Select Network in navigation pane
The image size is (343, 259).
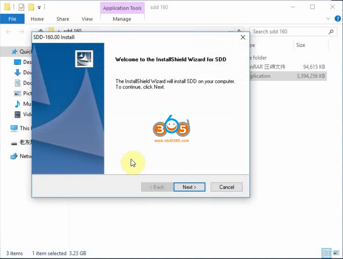21,156
